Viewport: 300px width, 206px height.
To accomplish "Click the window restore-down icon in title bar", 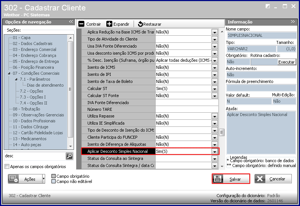I will [268, 6].
